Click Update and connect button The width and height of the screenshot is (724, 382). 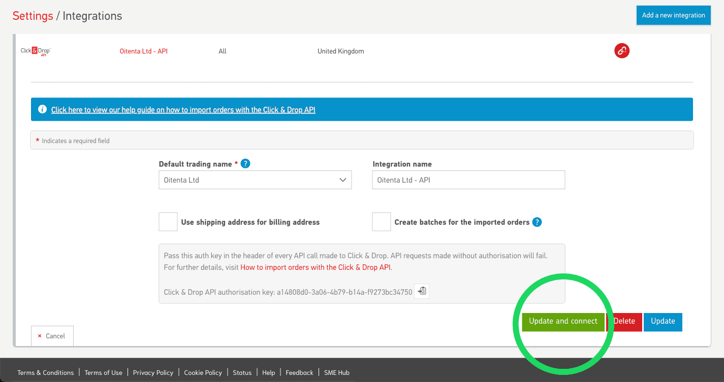coord(563,322)
